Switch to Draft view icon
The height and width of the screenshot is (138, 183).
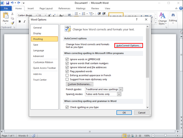click(140, 136)
